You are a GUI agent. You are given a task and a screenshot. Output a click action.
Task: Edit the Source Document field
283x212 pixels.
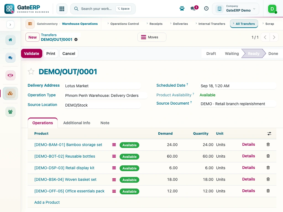tap(238, 104)
